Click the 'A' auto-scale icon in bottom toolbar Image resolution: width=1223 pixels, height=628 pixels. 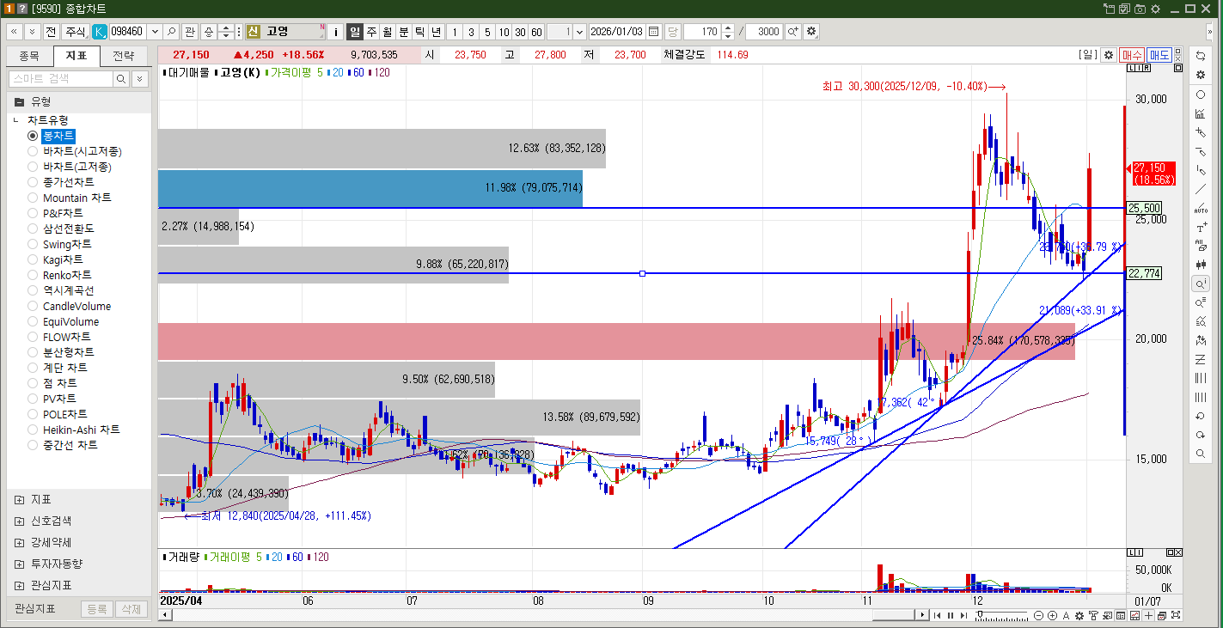[1066, 615]
